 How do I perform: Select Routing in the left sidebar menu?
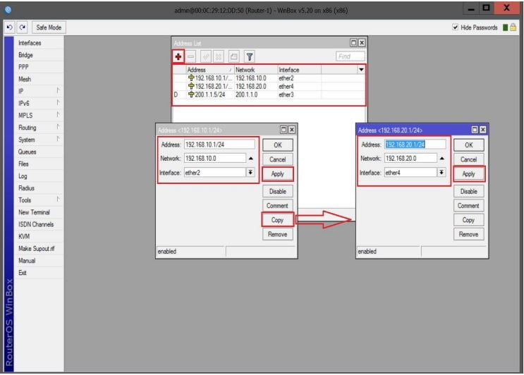click(x=28, y=128)
